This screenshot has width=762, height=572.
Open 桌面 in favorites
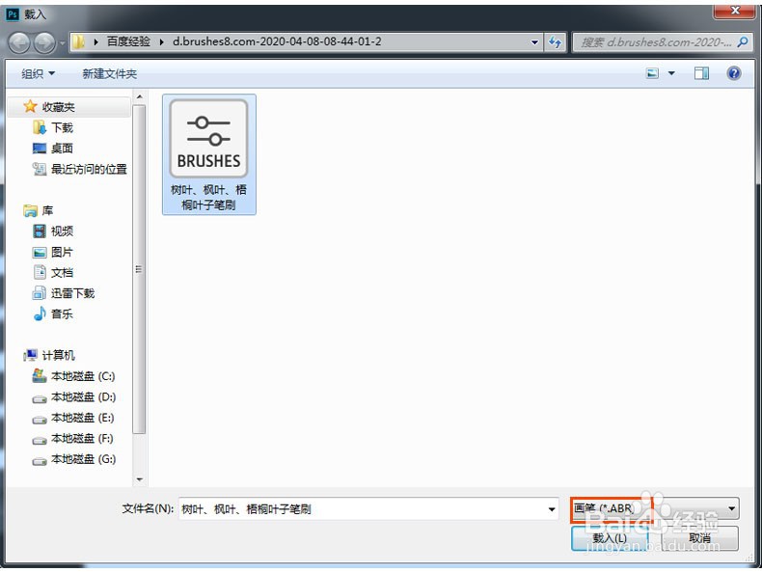coord(62,149)
